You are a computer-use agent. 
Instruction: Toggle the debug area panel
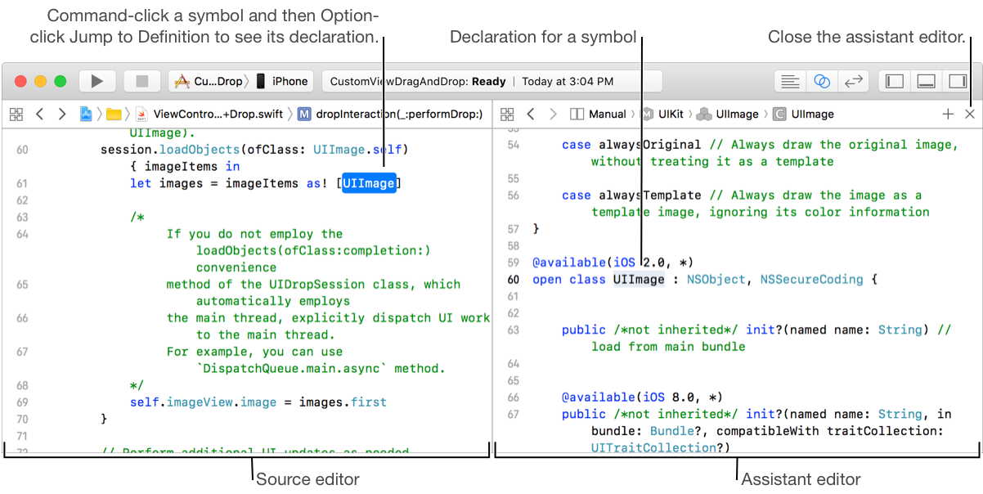click(926, 81)
